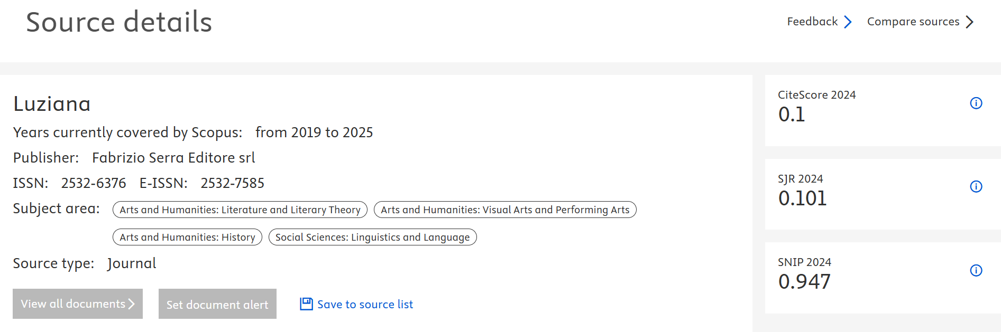This screenshot has width=1001, height=332.
Task: Open the Feedback link
Action: click(x=812, y=22)
